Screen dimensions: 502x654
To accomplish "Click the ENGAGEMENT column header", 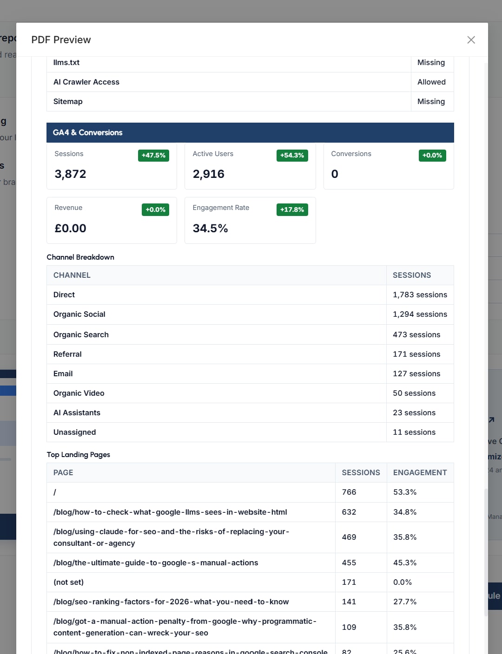I will pyautogui.click(x=420, y=472).
